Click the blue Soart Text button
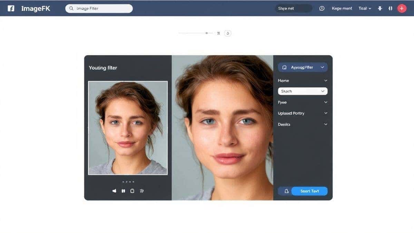The width and height of the screenshot is (414, 233). [309, 191]
